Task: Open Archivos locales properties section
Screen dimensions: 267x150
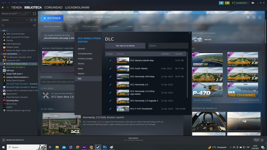Action: point(85,58)
